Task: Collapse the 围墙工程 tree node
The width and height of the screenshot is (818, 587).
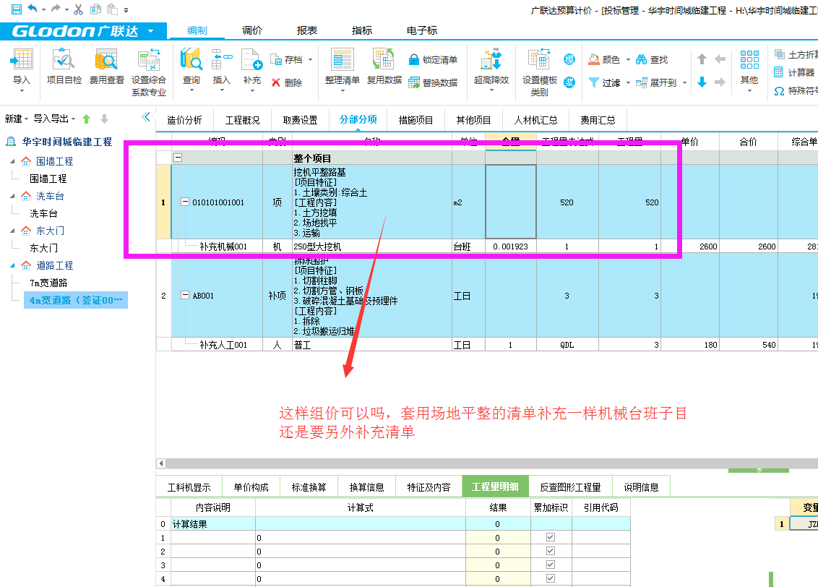Action: pyautogui.click(x=12, y=161)
